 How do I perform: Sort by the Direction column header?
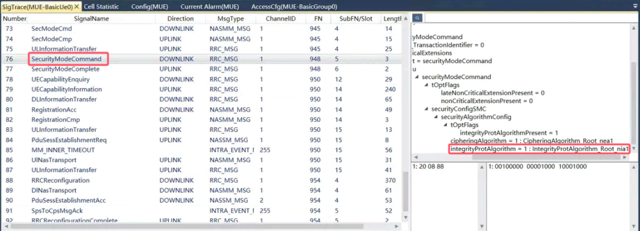180,19
